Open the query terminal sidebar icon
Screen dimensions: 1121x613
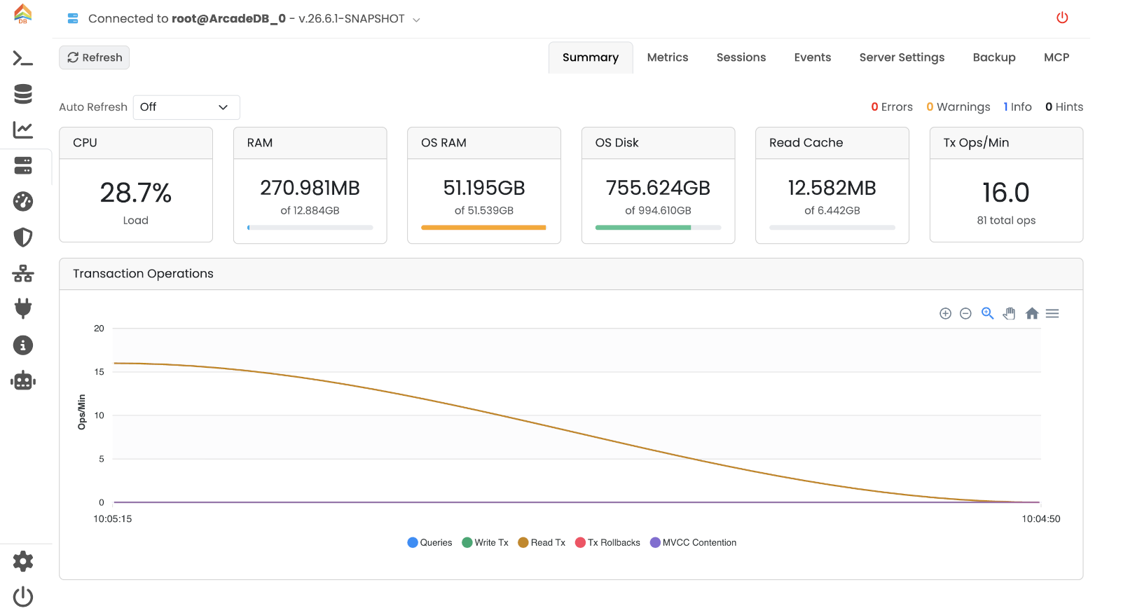pyautogui.click(x=23, y=58)
